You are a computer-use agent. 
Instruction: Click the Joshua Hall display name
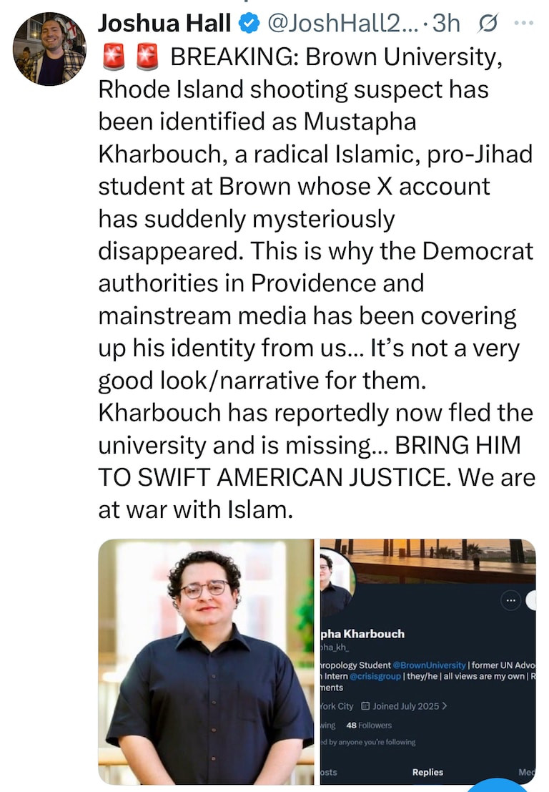pos(164,23)
